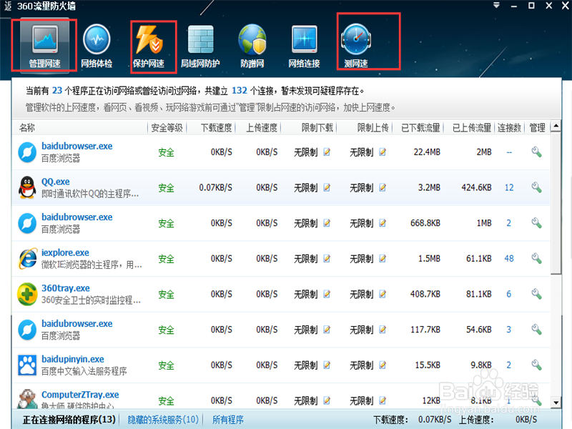
Task: Open ComputerZTray.exe program name link
Action: click(x=80, y=395)
